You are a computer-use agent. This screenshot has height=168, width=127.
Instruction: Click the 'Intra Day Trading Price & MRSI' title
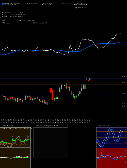click(x=52, y=126)
